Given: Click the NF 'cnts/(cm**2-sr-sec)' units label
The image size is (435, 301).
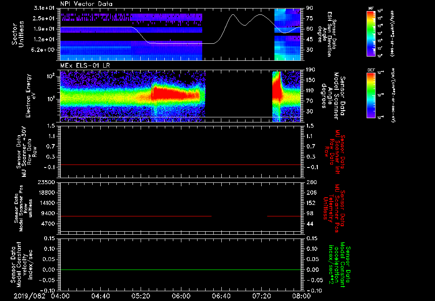Looking at the screenshot, I should click(392, 33).
